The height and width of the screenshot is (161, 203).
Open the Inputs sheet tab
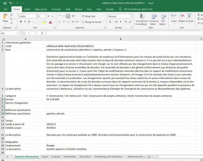[45, 157]
